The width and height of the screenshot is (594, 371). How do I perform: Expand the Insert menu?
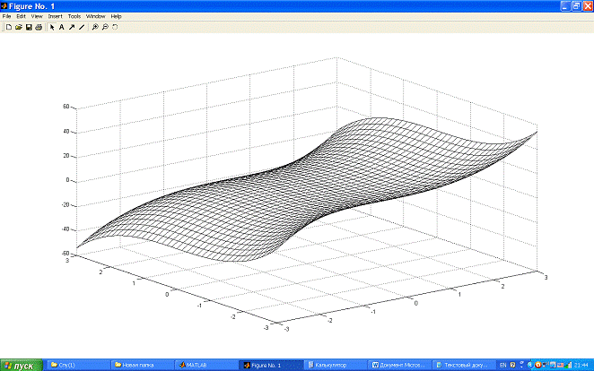tap(55, 16)
